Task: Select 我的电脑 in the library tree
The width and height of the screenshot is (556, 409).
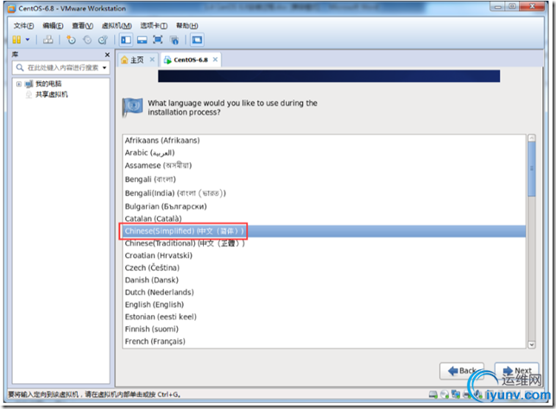Action: [x=48, y=84]
